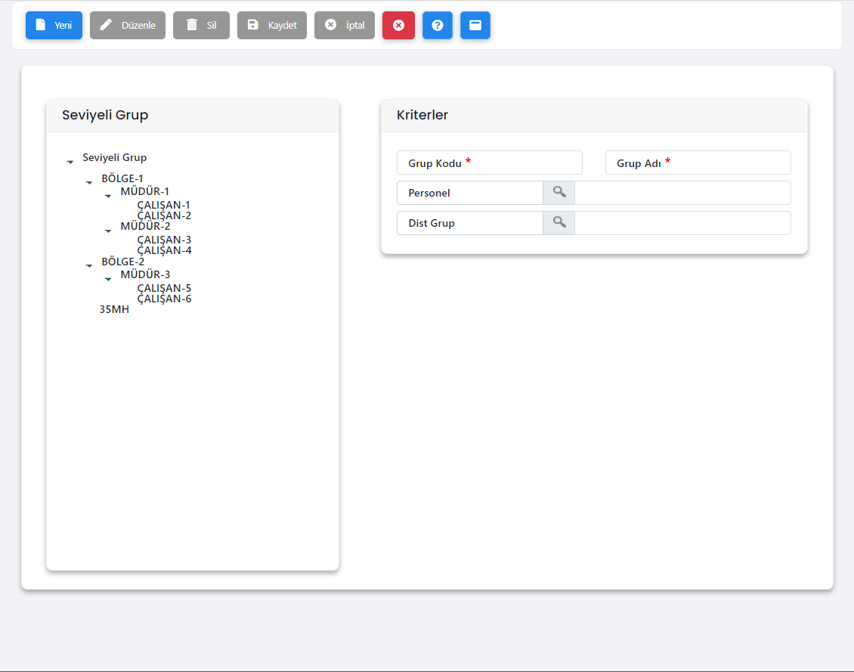Select ÇALIŞAN-2 in the tree
Viewport: 854px width, 672px height.
point(164,215)
